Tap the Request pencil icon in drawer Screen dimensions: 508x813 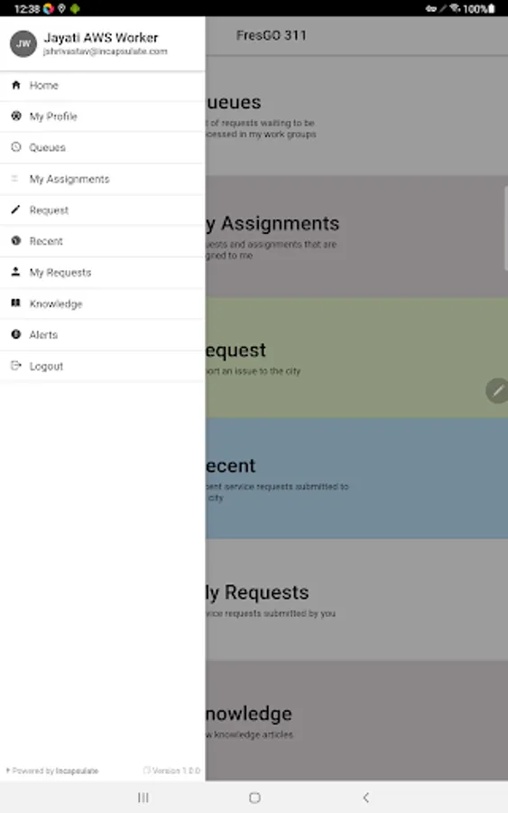pos(16,210)
